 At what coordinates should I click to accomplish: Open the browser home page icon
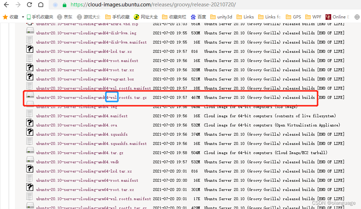pos(40,5)
